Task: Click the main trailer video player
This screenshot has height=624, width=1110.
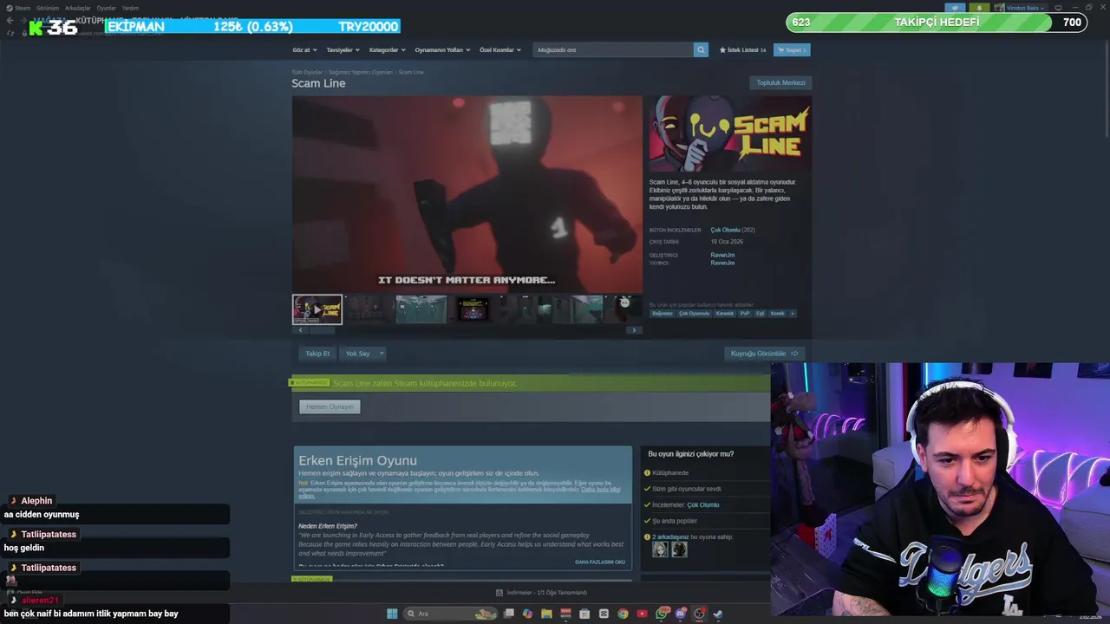Action: [x=467, y=194]
